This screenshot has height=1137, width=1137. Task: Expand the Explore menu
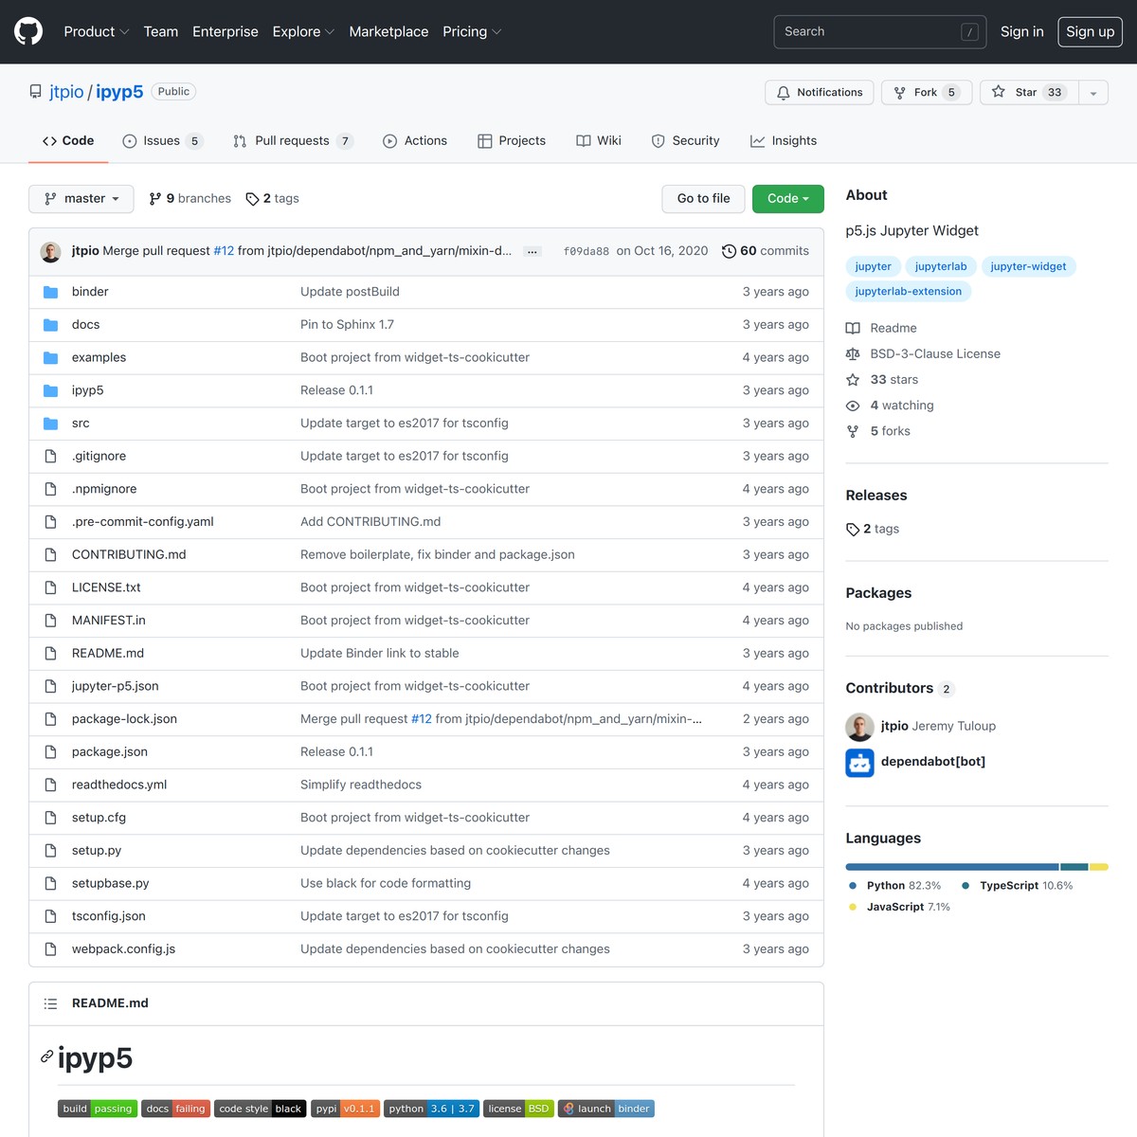pos(302,31)
